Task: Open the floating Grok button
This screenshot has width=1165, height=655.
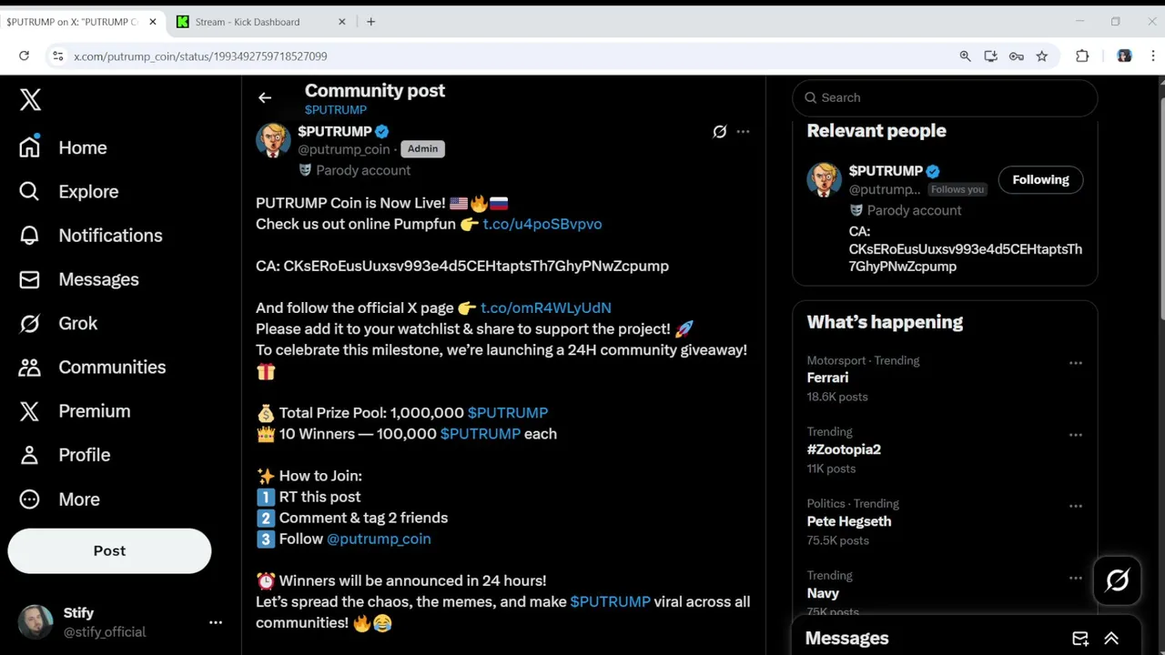Action: coord(1117,579)
